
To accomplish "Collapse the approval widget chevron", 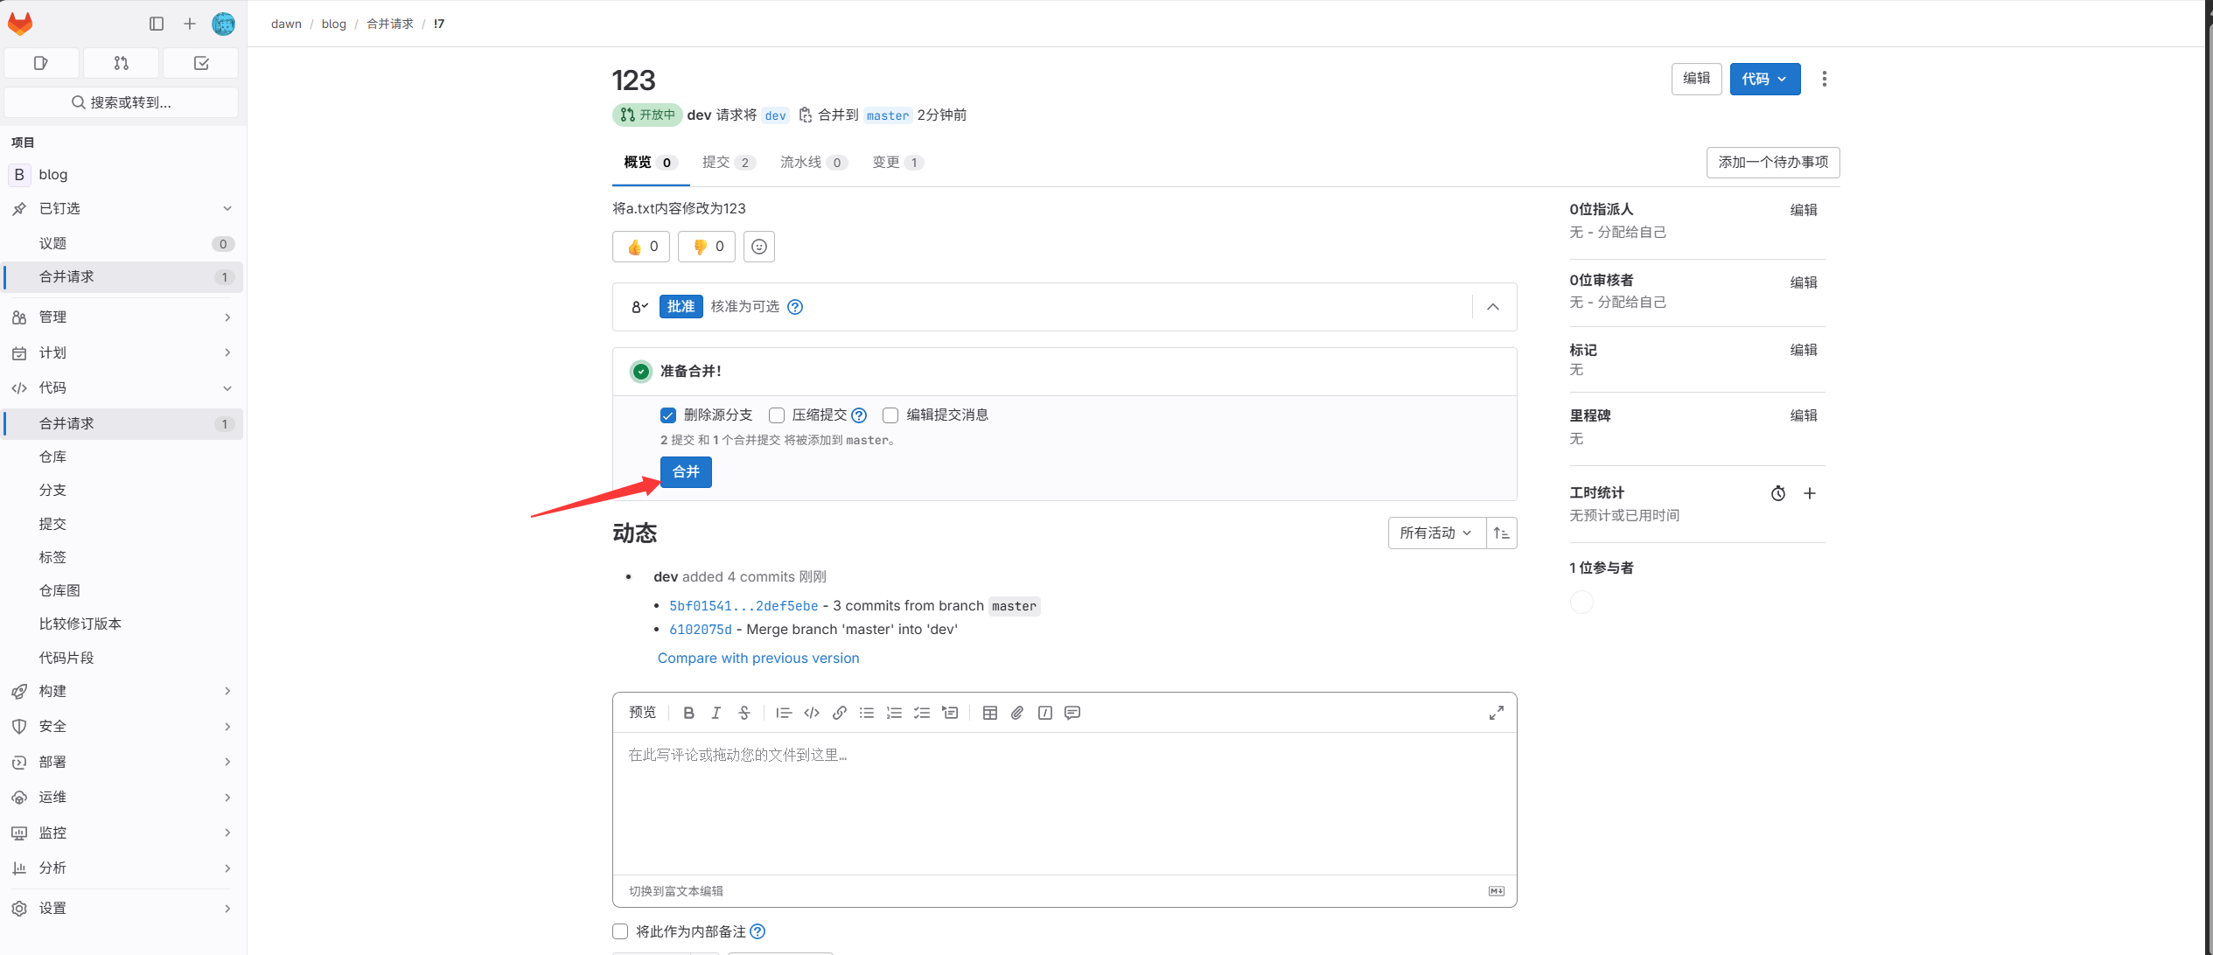I will pyautogui.click(x=1493, y=307).
